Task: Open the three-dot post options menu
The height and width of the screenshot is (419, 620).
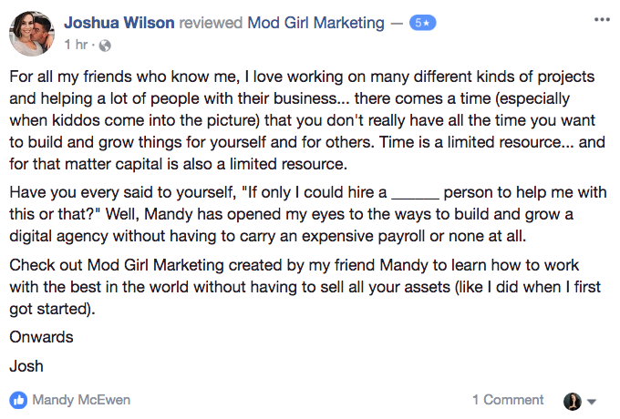Action: [x=602, y=19]
